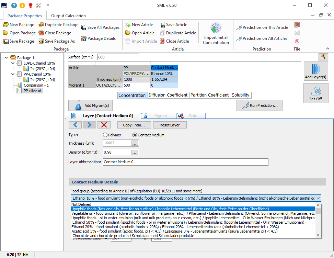Click the Set-Off icon button
334x258 pixels.
click(x=315, y=93)
